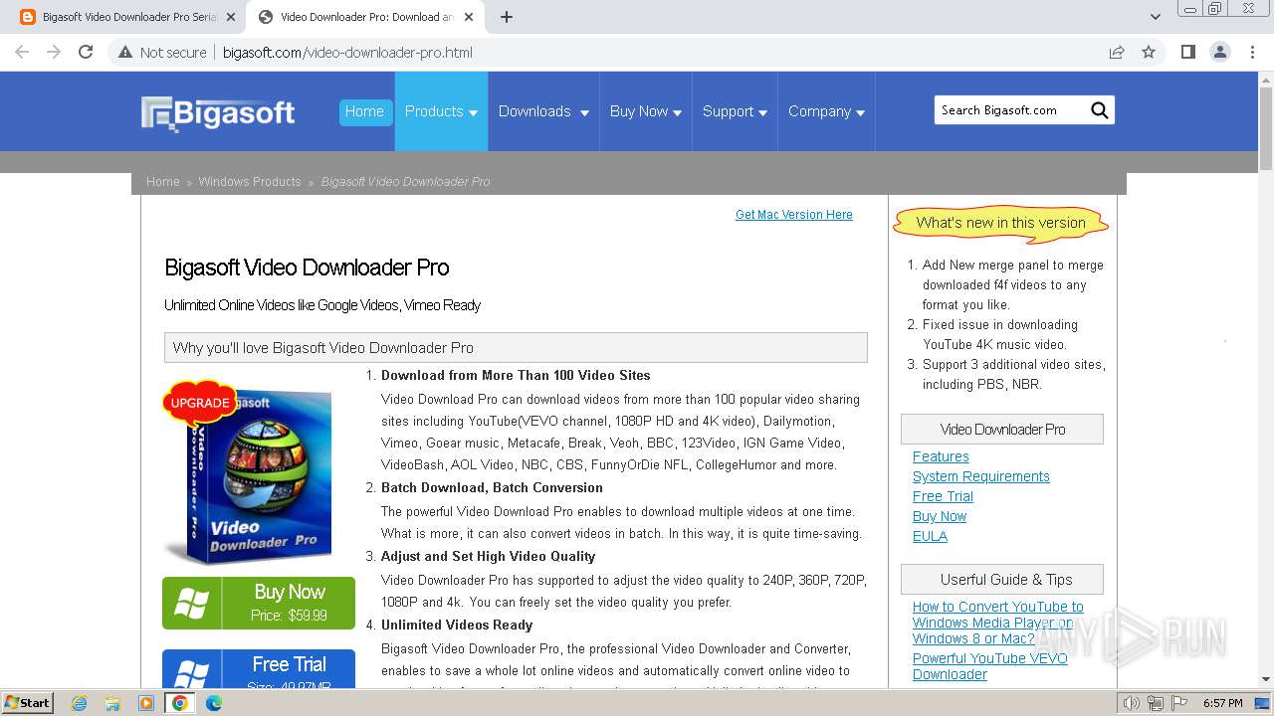Click the What's new in this version badge
Viewport: 1274px width, 716px height.
[x=1000, y=223]
